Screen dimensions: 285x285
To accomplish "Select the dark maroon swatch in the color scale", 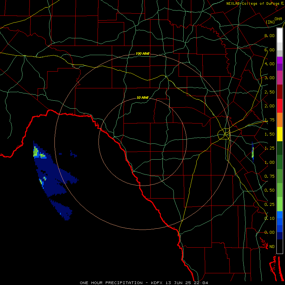I will coord(280,92).
